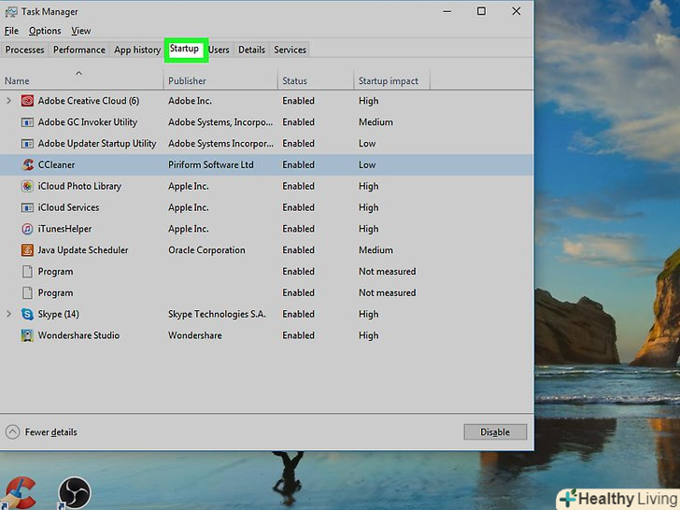Click the Task Manager title bar icon
Screen dimensions: 680x510
pos(11,12)
